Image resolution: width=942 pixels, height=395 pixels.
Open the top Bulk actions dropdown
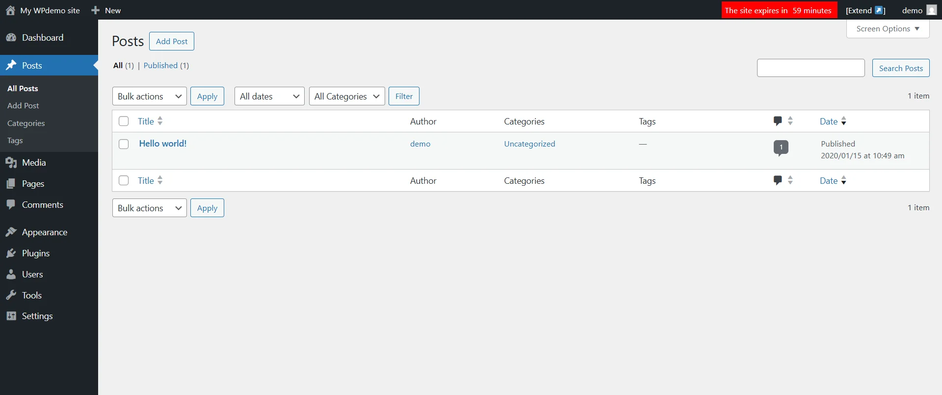tap(149, 97)
